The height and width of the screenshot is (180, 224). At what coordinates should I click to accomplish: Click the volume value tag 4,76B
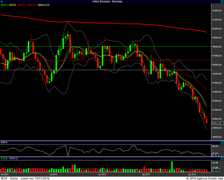tap(216, 170)
